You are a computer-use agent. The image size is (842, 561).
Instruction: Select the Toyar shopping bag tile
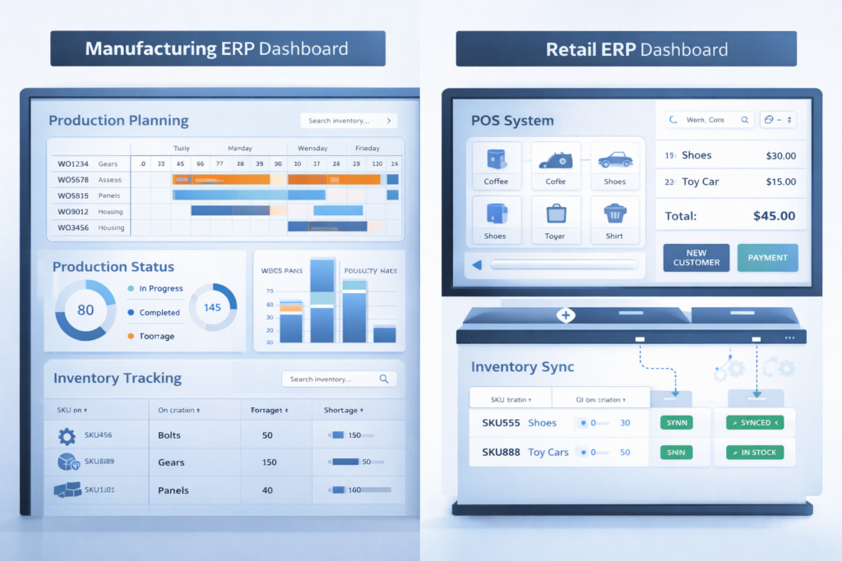[556, 219]
